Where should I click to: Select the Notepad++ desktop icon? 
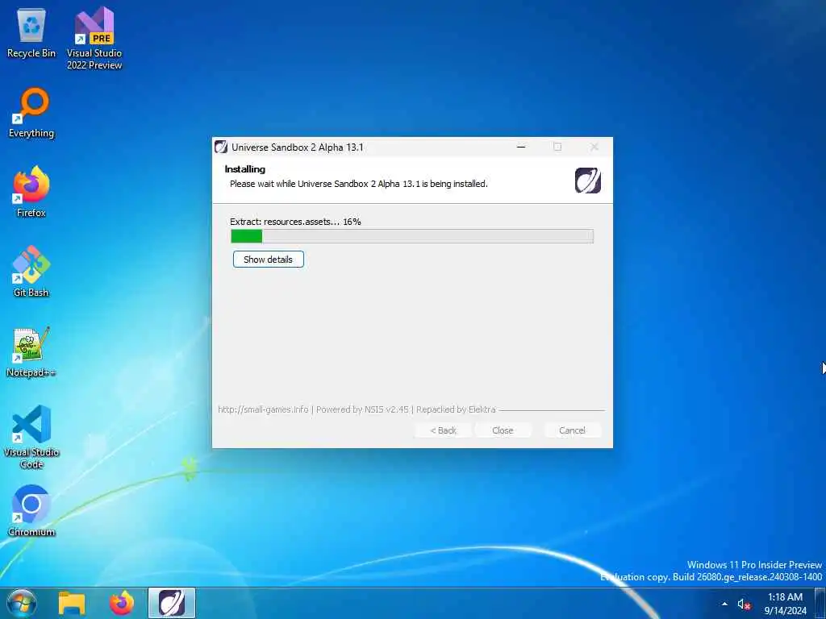(31, 351)
